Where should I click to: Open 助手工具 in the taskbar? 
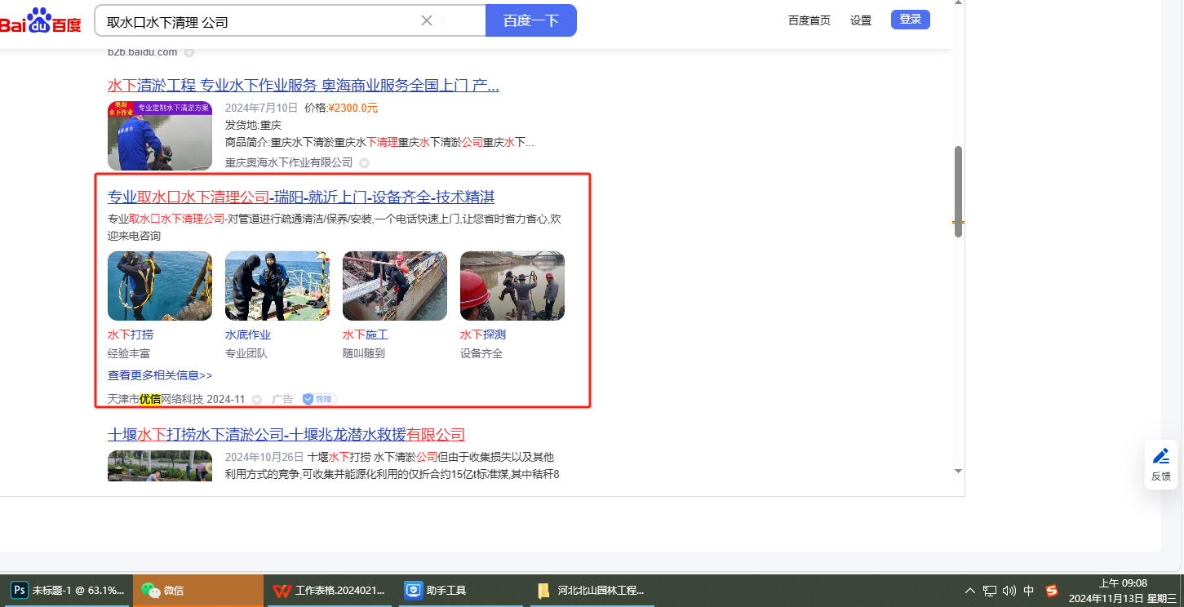462,590
